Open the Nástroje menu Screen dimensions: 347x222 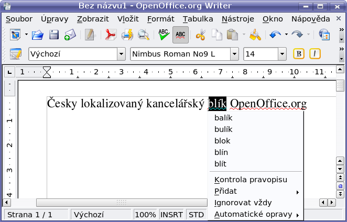(x=238, y=19)
